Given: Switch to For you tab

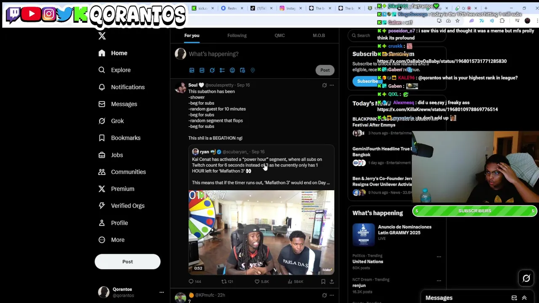Looking at the screenshot, I should [x=192, y=35].
